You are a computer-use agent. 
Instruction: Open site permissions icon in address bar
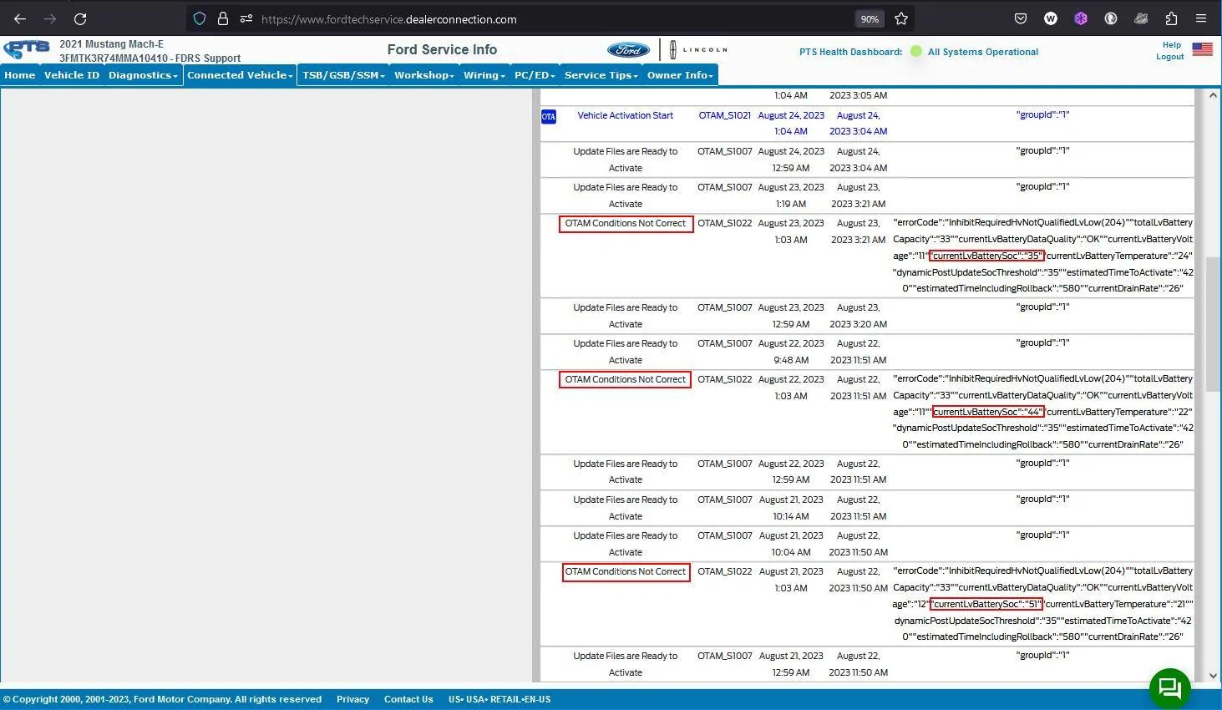pyautogui.click(x=246, y=18)
